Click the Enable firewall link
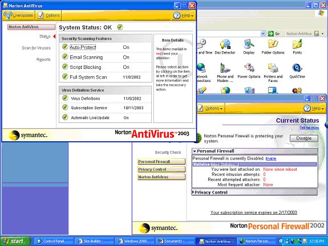The height and width of the screenshot is (246, 328). (x=271, y=159)
